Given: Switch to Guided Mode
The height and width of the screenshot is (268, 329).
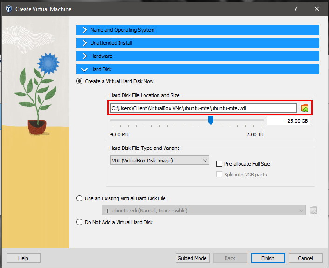Looking at the screenshot, I should (192, 258).
